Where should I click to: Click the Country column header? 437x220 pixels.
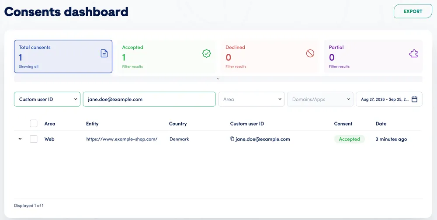point(178,123)
